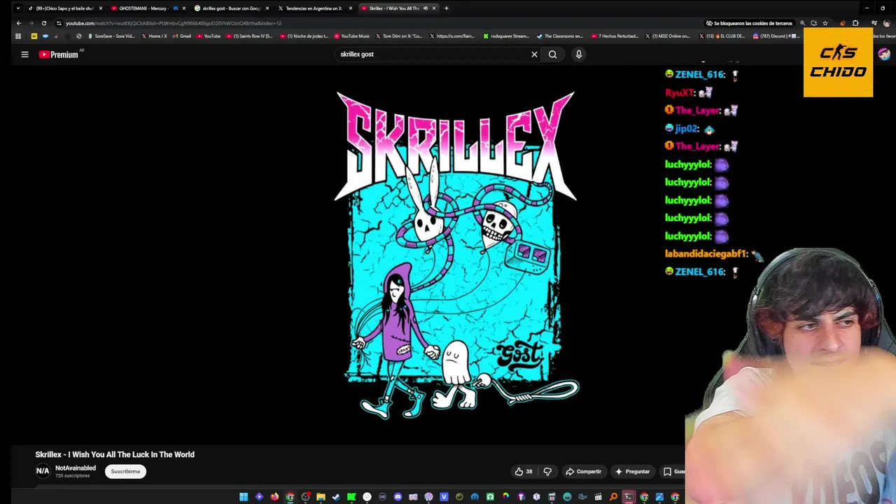
Task: Open the EL CLUB DE bookmark
Action: point(721,36)
